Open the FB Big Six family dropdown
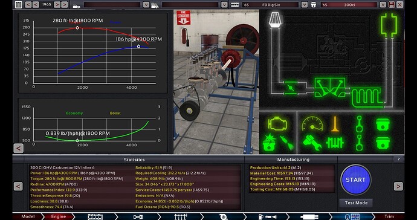This screenshot has height=220, width=417. coord(304,5)
